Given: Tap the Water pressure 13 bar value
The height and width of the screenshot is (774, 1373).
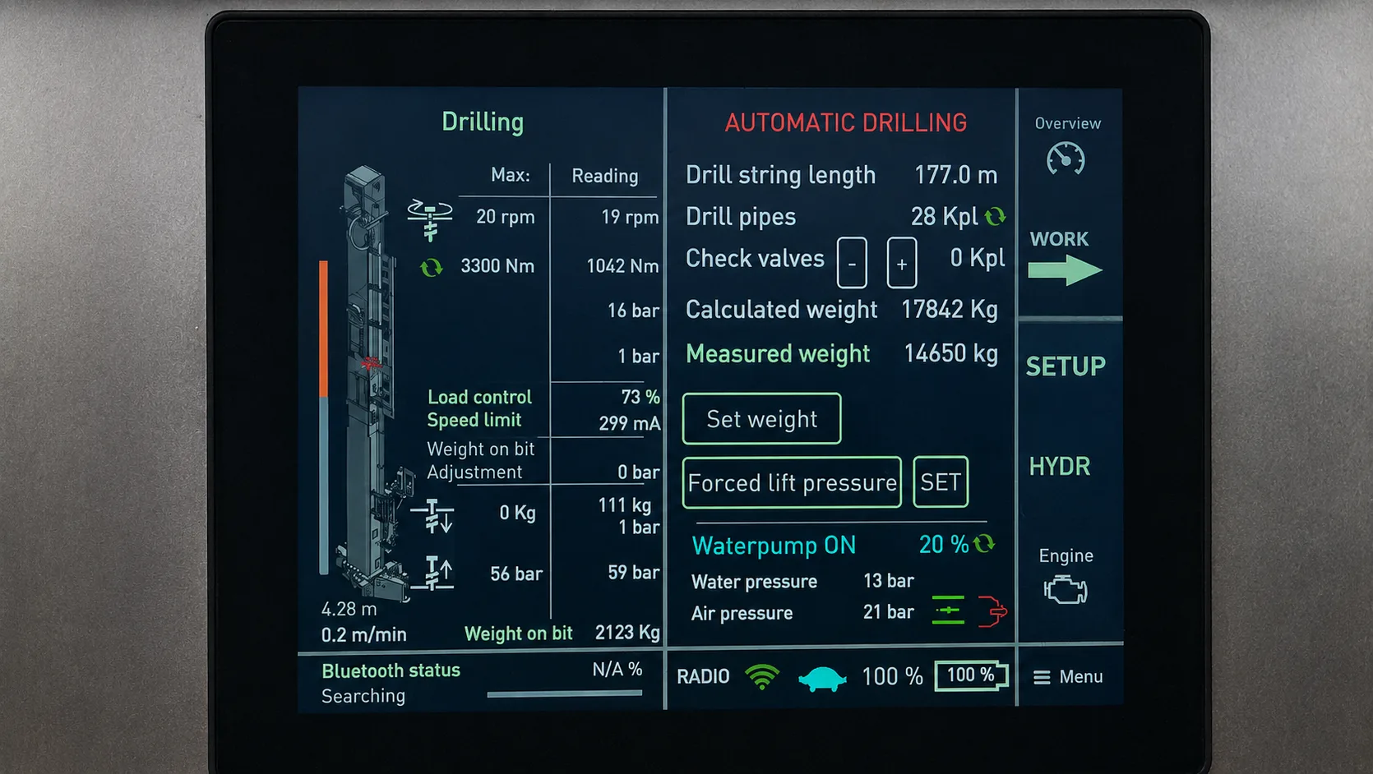Looking at the screenshot, I should [x=889, y=581].
